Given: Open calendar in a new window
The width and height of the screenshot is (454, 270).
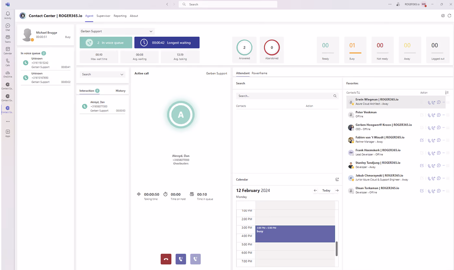Looking at the screenshot, I should click(337, 179).
